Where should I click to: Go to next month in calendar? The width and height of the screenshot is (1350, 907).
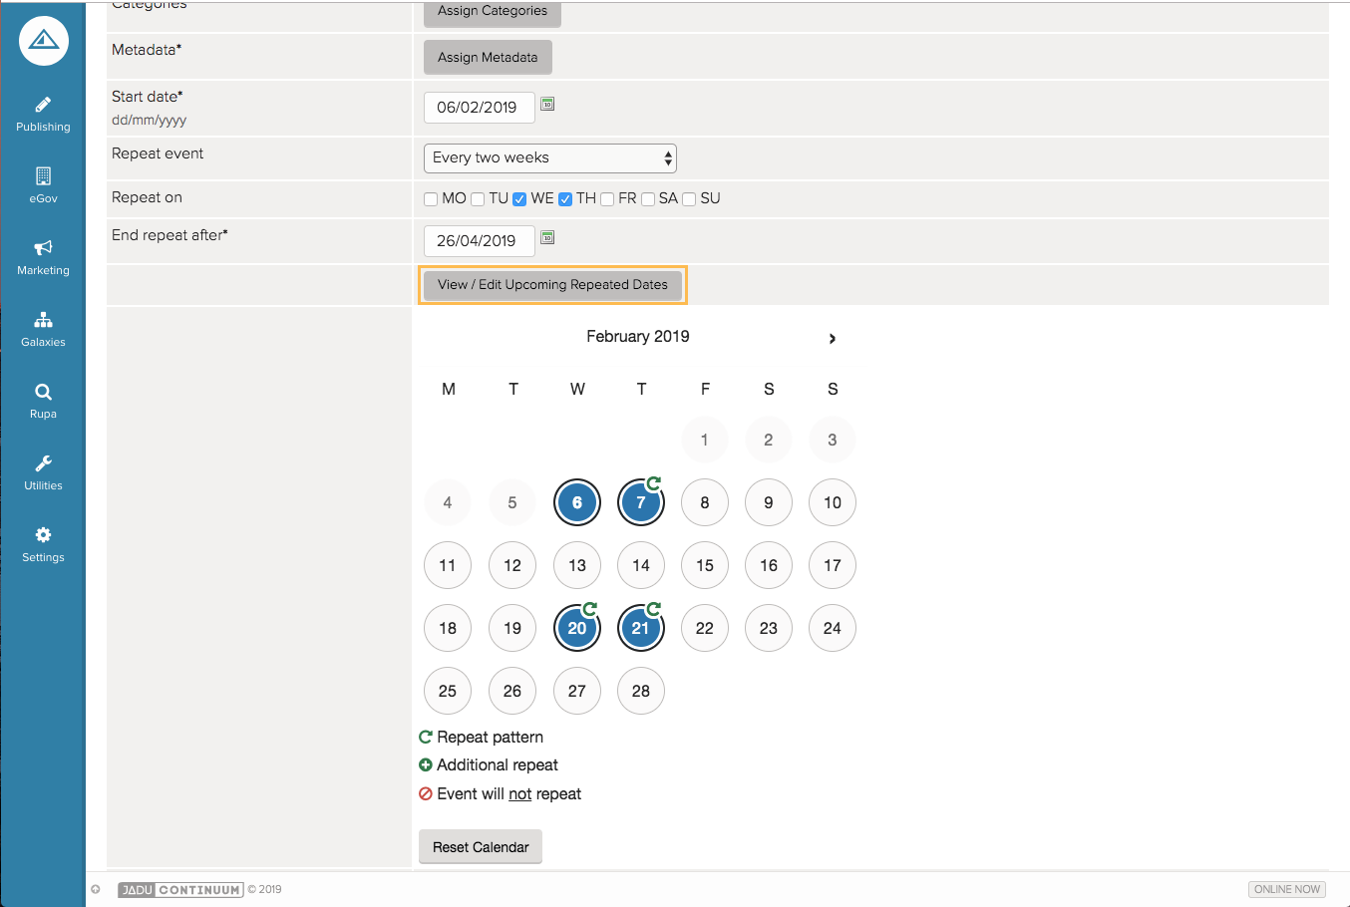tap(832, 339)
